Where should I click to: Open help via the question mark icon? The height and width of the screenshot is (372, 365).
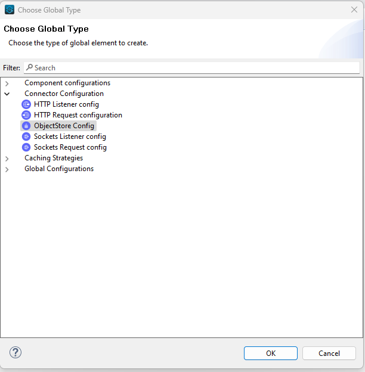point(16,352)
